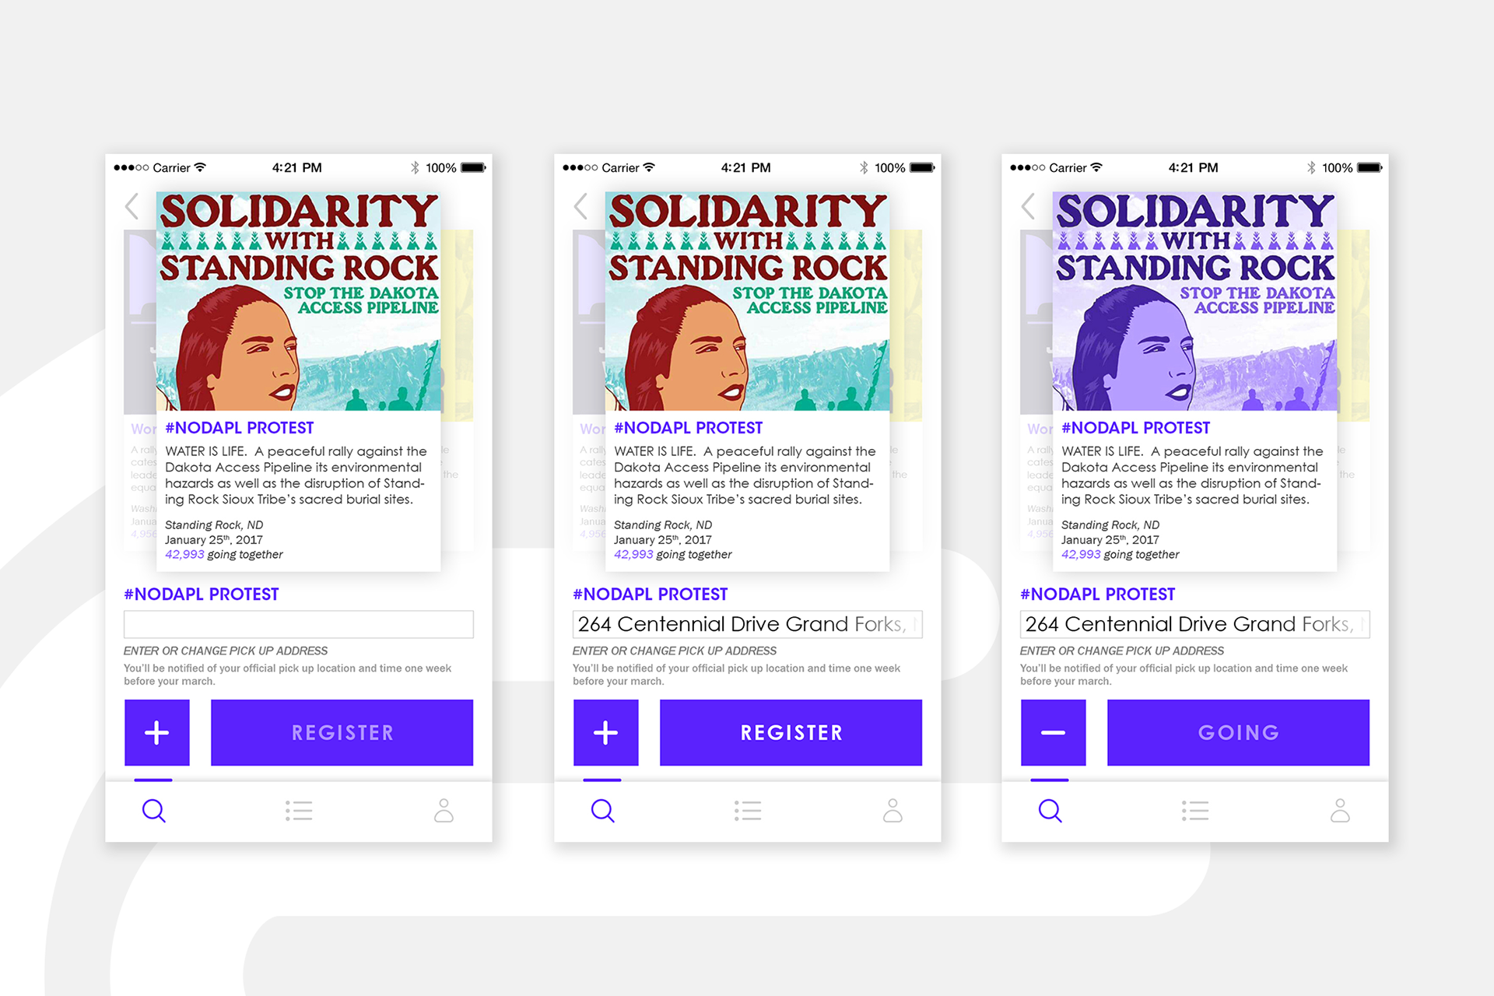Open the profile icon on the middle phone
The height and width of the screenshot is (996, 1494).
(x=893, y=810)
